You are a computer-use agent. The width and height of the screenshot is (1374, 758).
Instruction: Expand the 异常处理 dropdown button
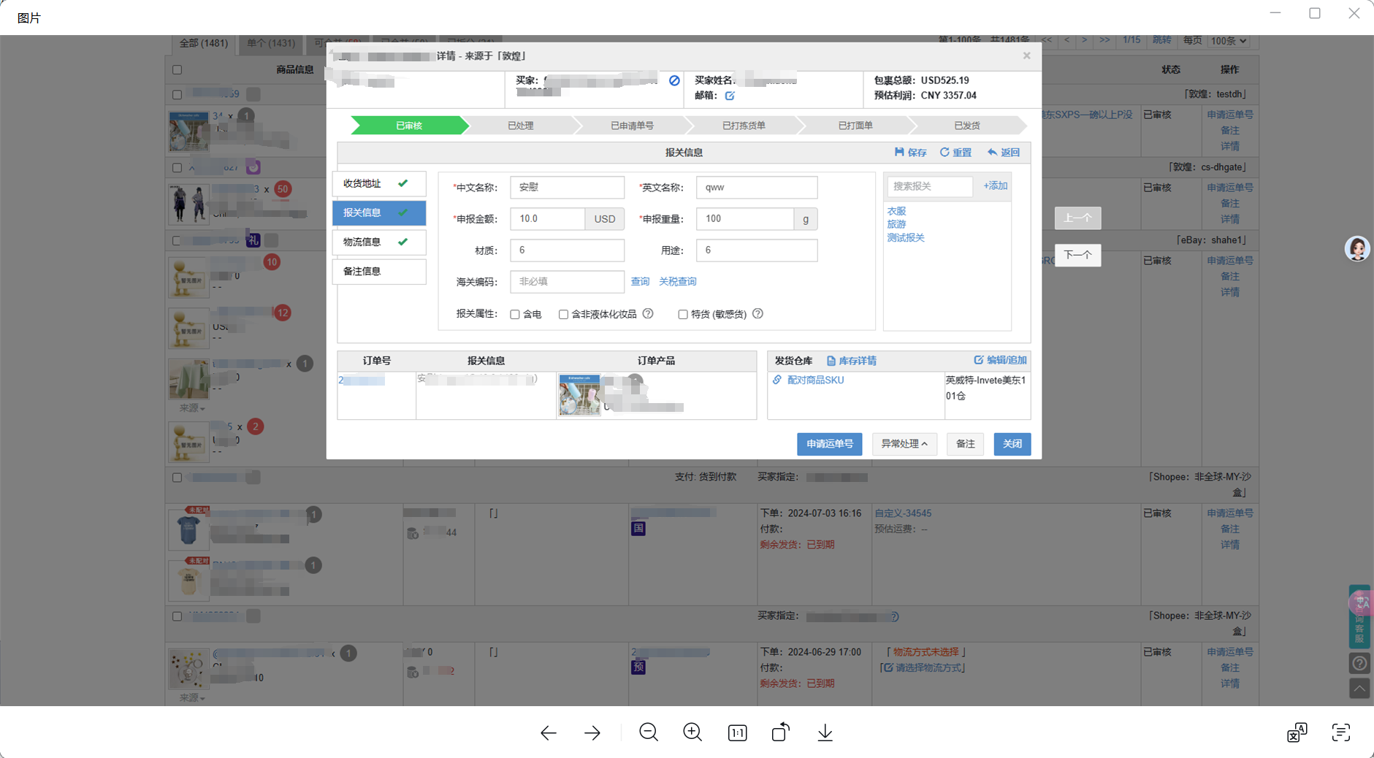pos(904,444)
